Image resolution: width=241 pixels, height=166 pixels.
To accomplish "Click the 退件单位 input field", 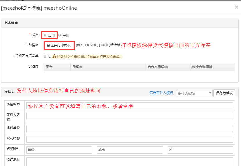I will pyautogui.click(x=129, y=129).
